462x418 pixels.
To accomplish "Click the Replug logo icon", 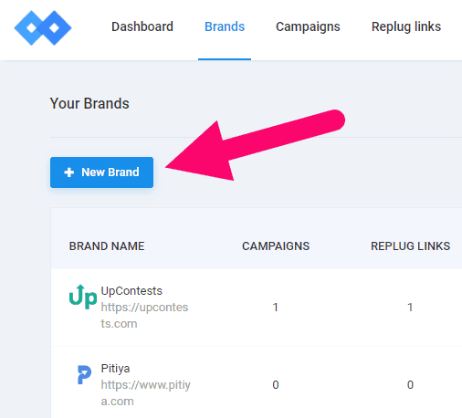I will [x=43, y=28].
